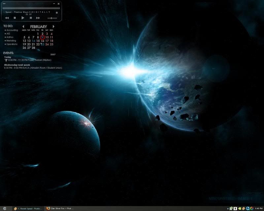
Task: Open the ISACA event in Almaden Room
Action: [x=33, y=68]
